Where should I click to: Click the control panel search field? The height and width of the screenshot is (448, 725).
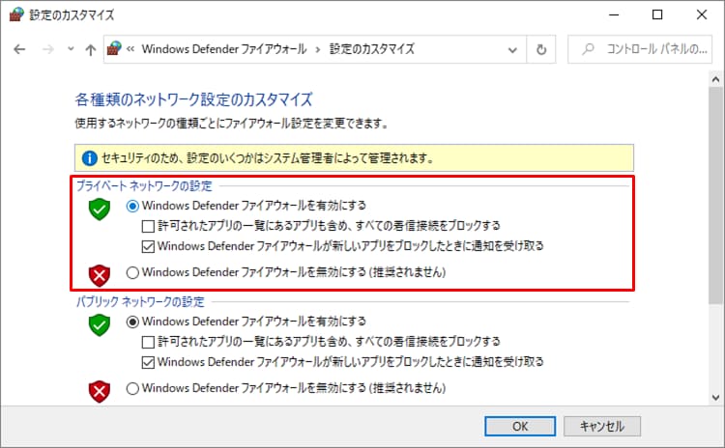[x=640, y=49]
